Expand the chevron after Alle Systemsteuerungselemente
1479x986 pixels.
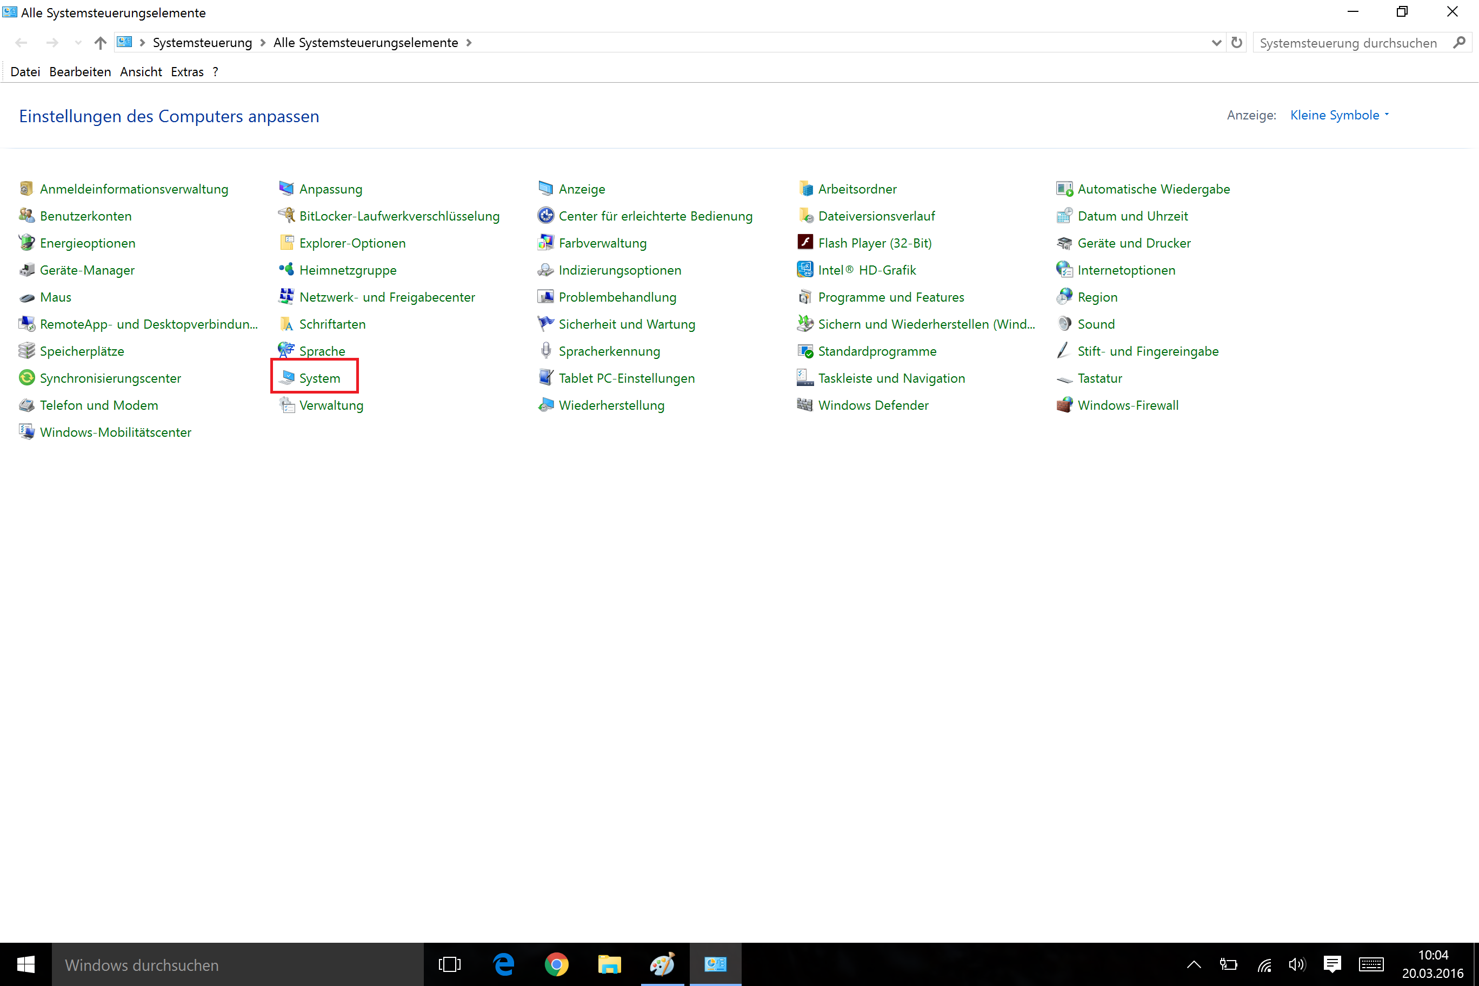click(469, 43)
